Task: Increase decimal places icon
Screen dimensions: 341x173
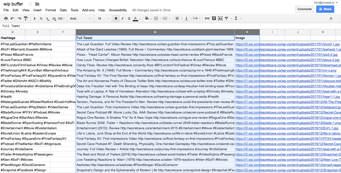Action: tap(54, 18)
